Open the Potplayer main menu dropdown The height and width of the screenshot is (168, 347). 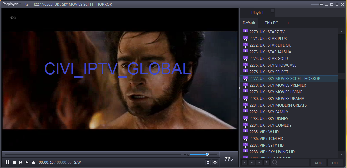coord(11,4)
